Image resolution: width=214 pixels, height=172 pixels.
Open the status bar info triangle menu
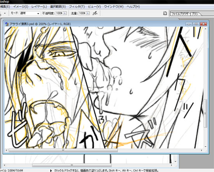pyautogui.click(x=51, y=170)
